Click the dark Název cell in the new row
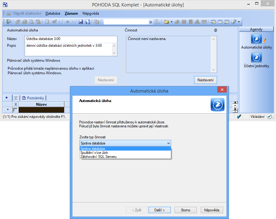Viewport: 276px width, 219px height. point(41,110)
